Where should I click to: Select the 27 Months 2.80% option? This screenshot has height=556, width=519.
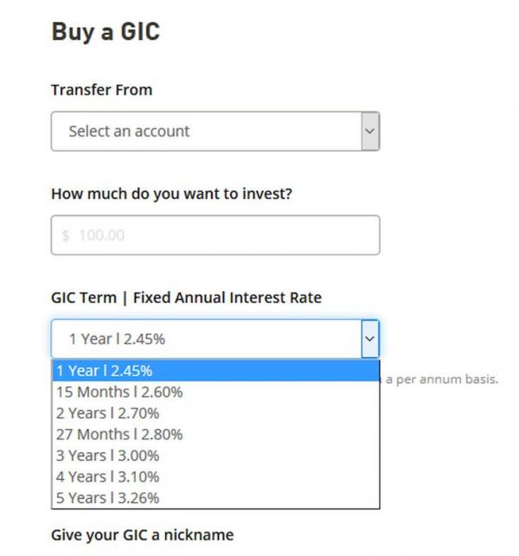(119, 434)
